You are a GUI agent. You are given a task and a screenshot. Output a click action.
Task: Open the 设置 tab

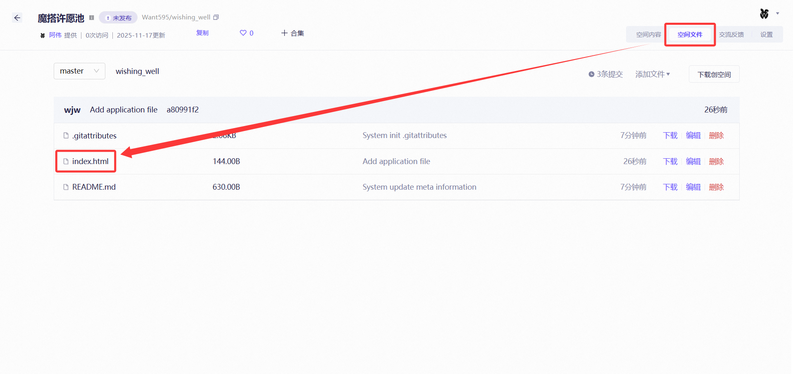767,35
